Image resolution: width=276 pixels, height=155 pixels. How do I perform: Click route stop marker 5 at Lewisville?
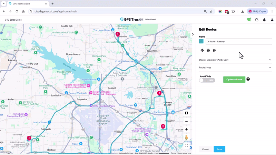[118, 34]
